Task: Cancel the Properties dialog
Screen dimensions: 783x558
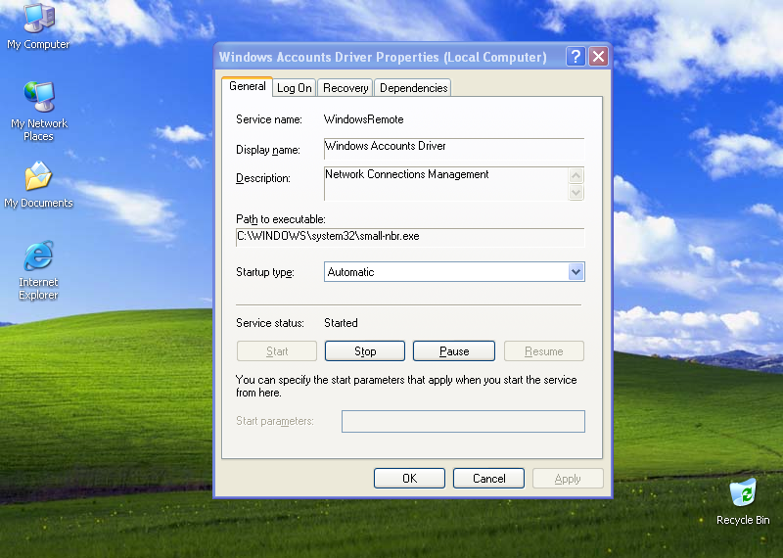Action: (488, 479)
